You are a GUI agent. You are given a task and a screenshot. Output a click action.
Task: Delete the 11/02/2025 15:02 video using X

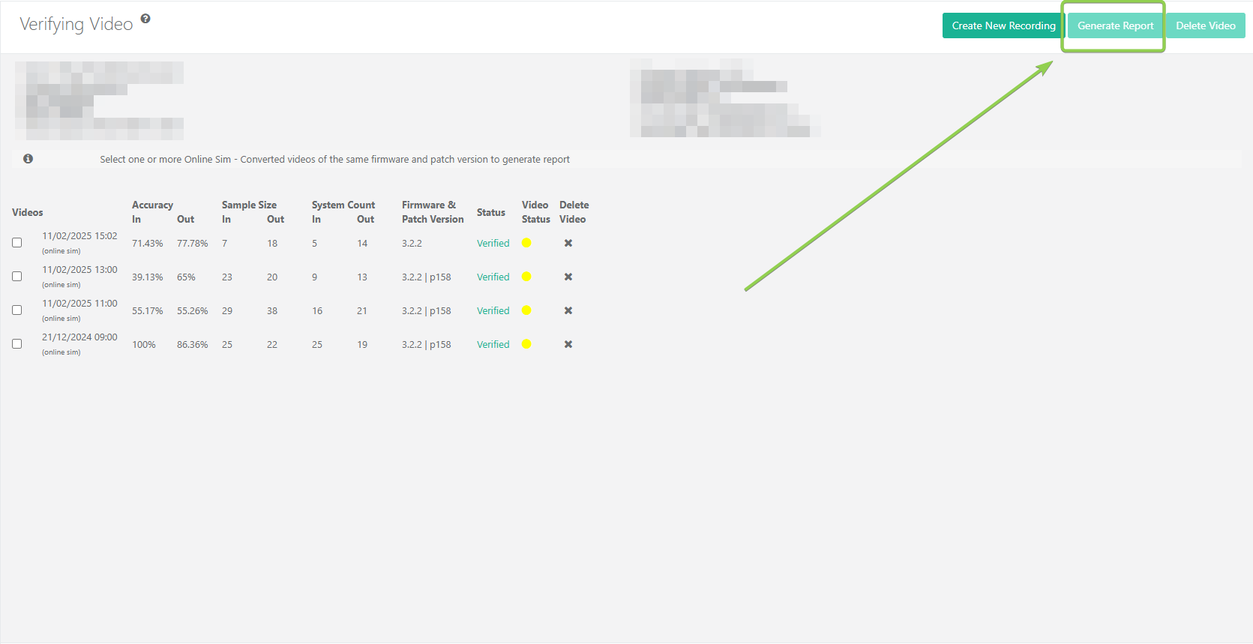click(x=568, y=243)
